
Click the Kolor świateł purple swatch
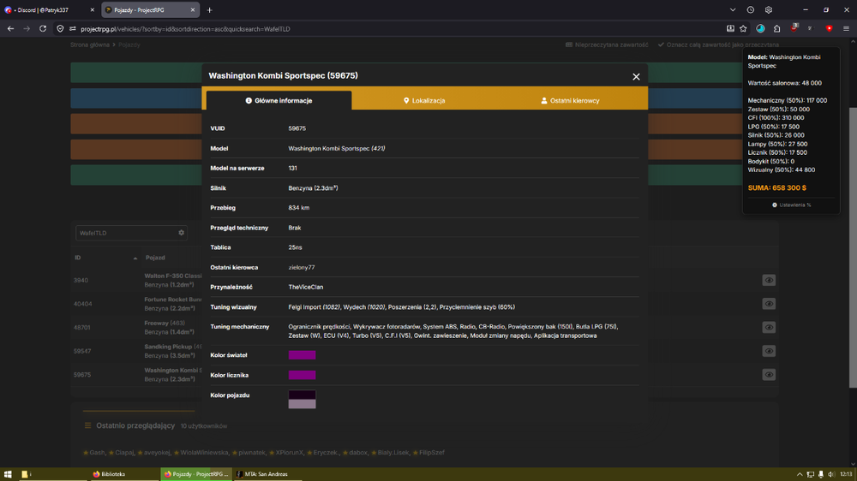click(302, 355)
